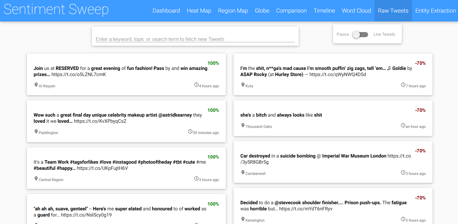Open the t.co/KvXPbyqCsZ tweet link
The width and height of the screenshot is (458, 224).
[x=100, y=121]
